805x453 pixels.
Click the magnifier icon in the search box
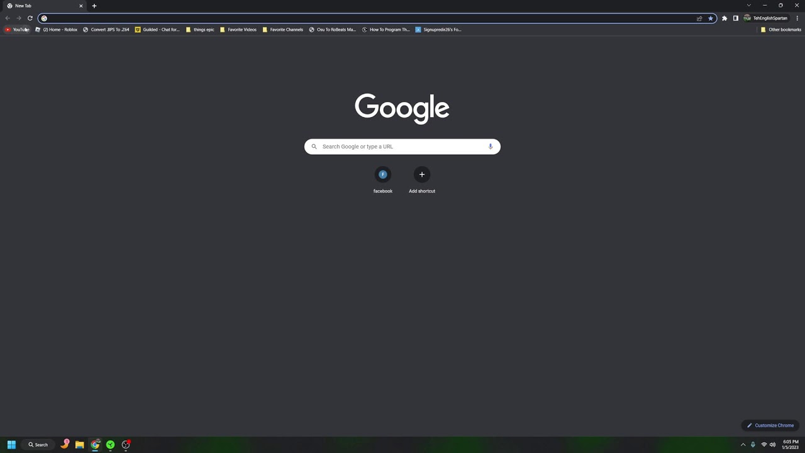click(x=314, y=147)
